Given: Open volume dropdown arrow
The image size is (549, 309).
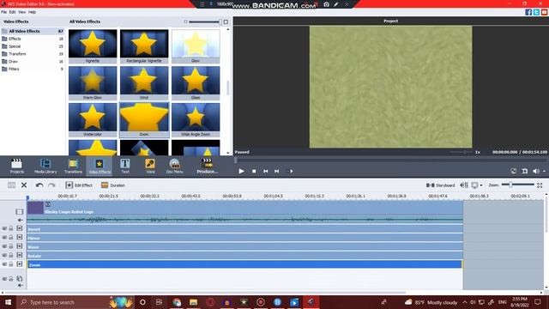Looking at the screenshot, I should [x=544, y=172].
